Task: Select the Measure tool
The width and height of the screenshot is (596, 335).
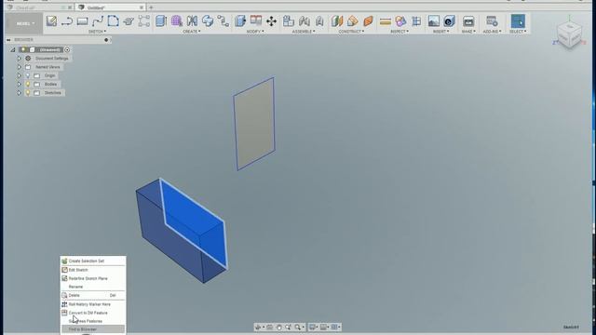Action: [x=385, y=21]
